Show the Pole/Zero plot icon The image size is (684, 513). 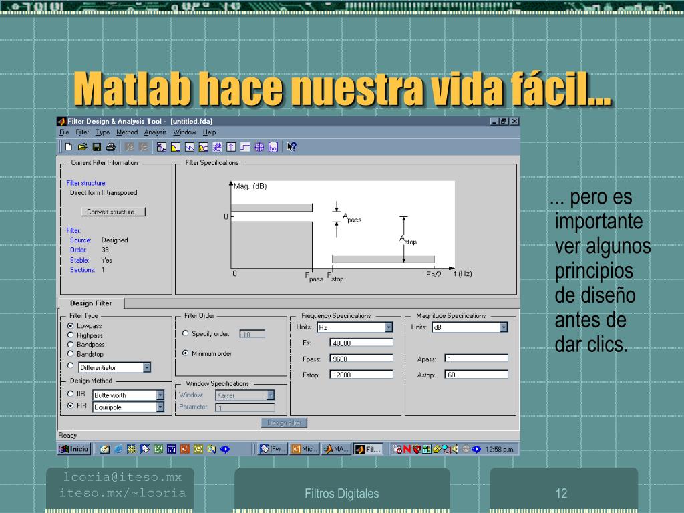(259, 147)
